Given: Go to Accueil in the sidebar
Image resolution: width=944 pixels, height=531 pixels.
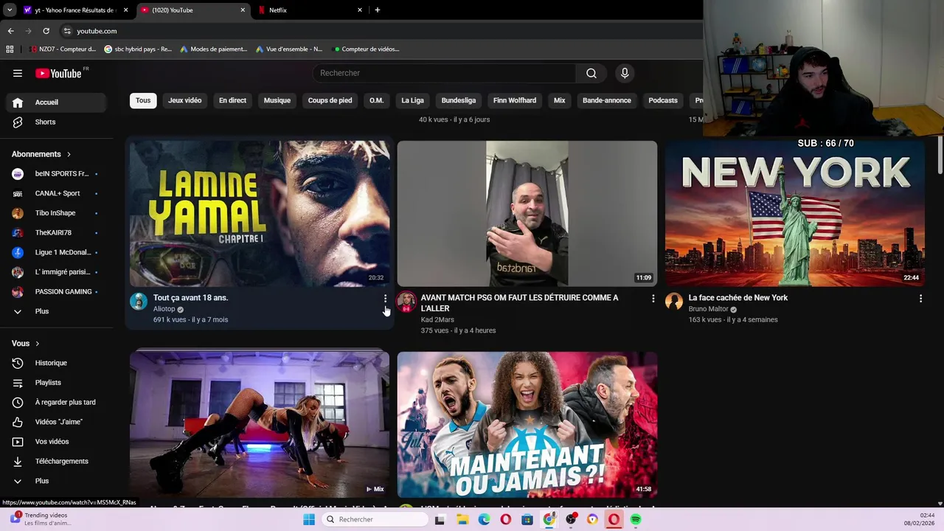Looking at the screenshot, I should click(57, 103).
